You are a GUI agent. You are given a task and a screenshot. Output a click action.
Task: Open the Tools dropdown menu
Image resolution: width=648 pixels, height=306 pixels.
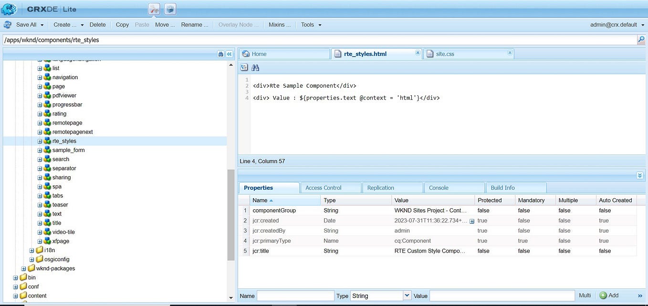[311, 25]
